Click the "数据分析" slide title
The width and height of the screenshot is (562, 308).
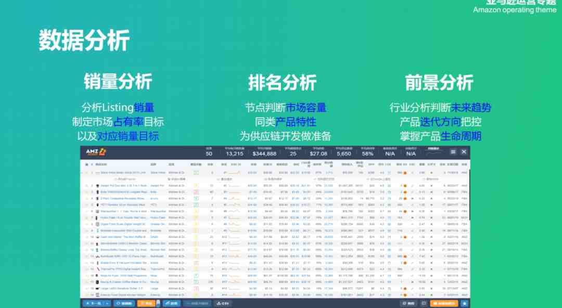84,41
